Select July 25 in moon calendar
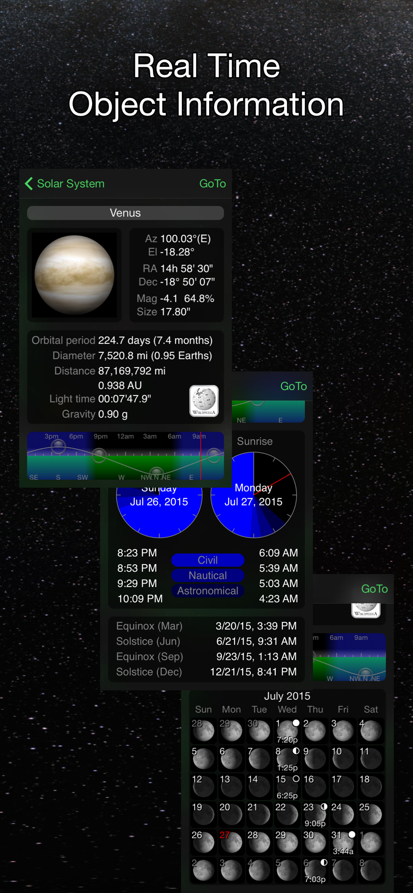Screen dimensions: 413x893 click(x=371, y=814)
